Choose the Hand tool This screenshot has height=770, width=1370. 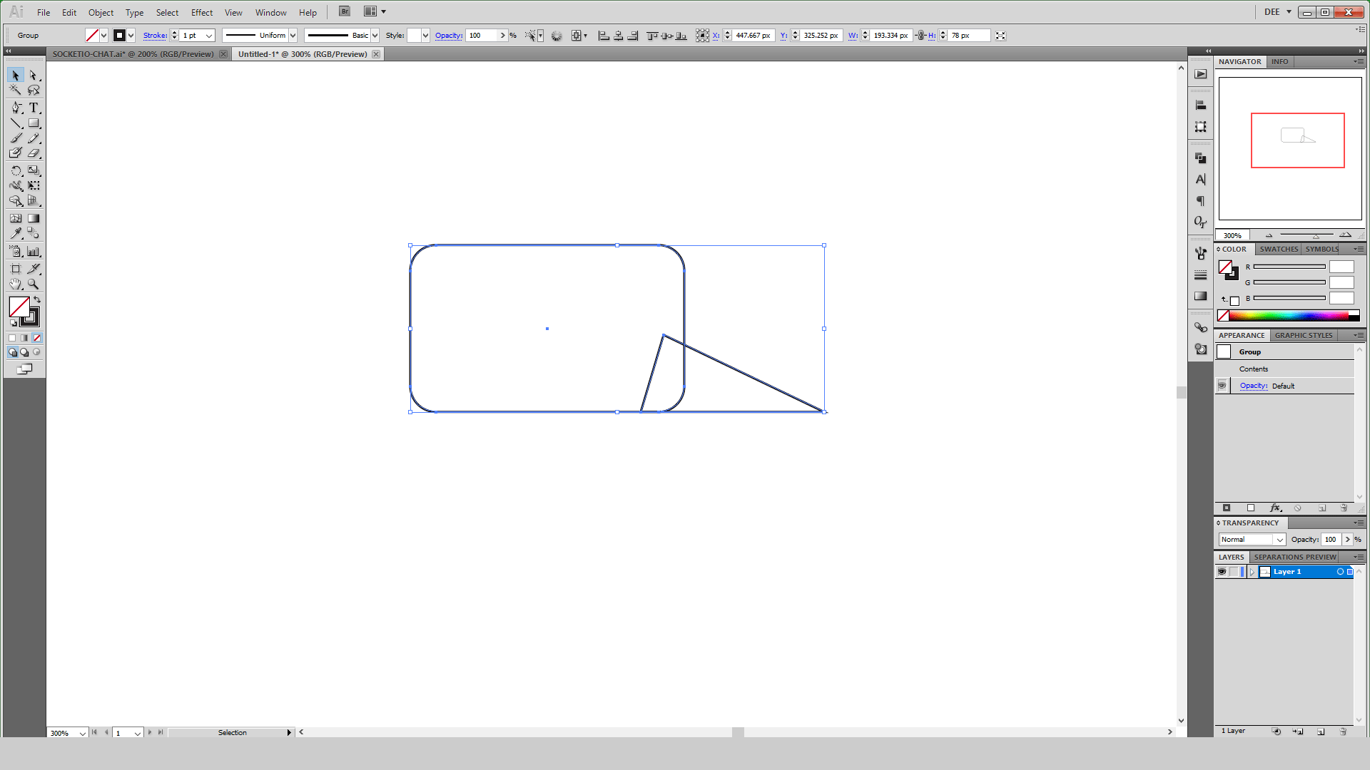point(16,284)
